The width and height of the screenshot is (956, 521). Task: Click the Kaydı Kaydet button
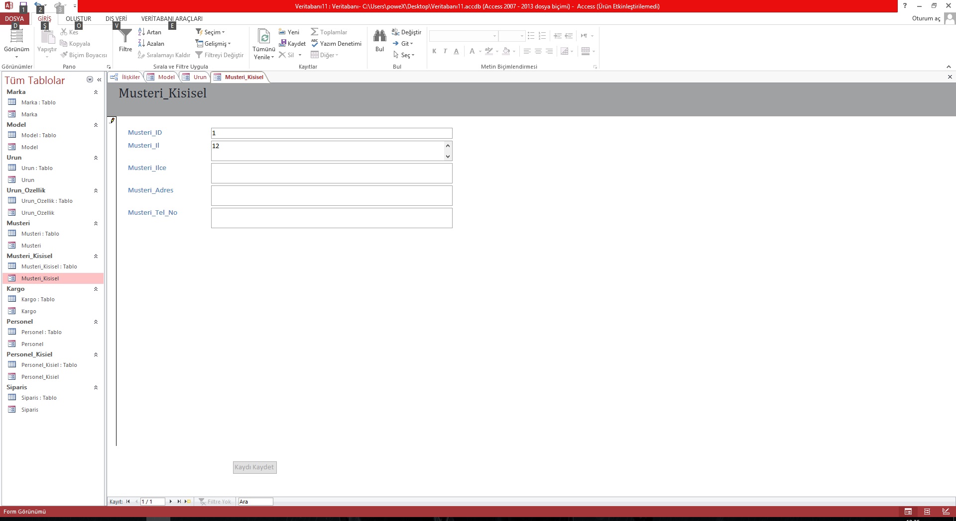coord(254,467)
